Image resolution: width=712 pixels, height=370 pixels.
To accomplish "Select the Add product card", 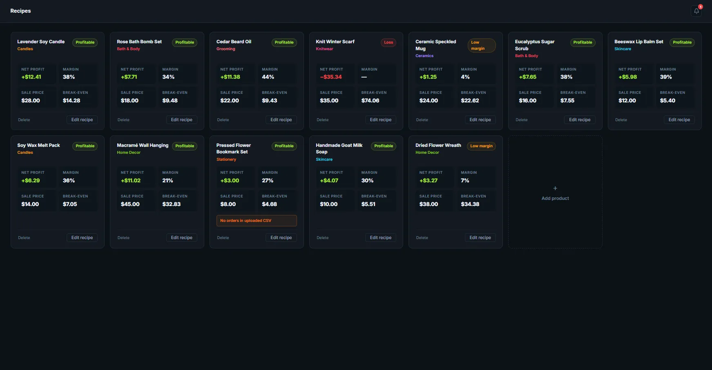I will [555, 192].
